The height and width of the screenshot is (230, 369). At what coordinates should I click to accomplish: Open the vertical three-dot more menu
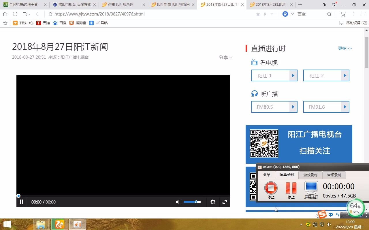(353, 14)
